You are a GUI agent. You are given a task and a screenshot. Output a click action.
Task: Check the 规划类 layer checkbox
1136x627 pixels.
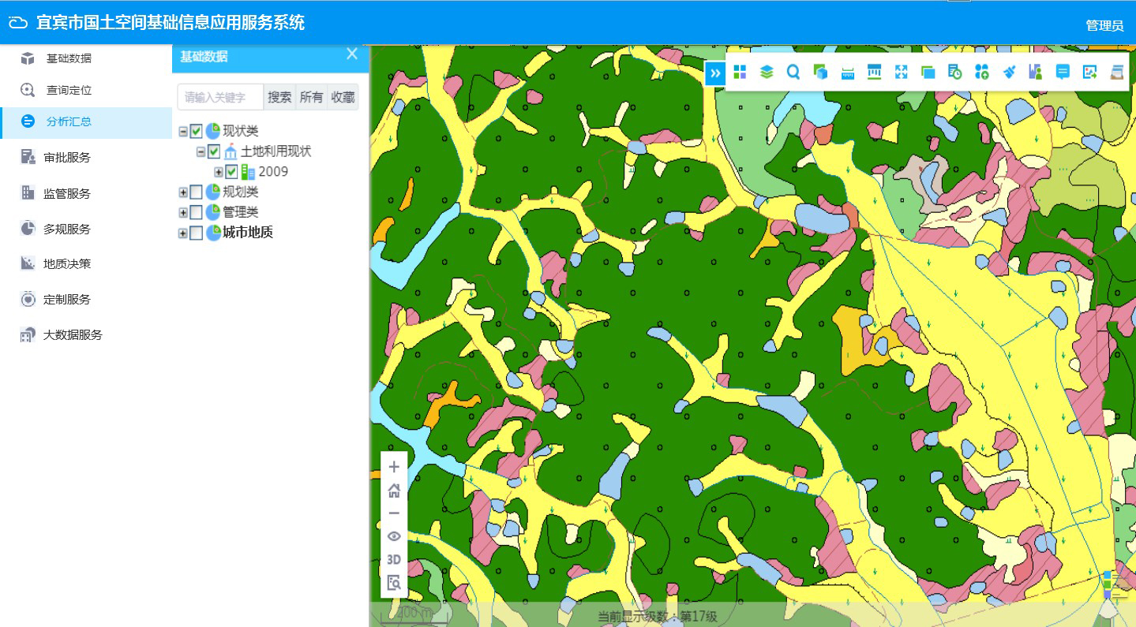[x=197, y=192]
